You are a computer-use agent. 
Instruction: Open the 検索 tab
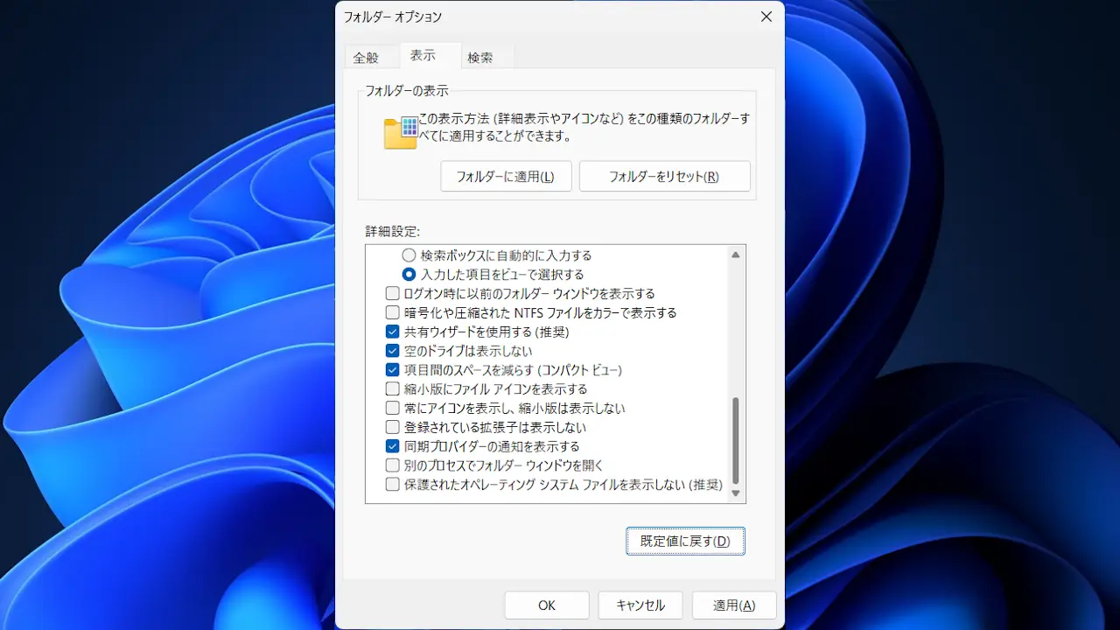click(x=480, y=58)
